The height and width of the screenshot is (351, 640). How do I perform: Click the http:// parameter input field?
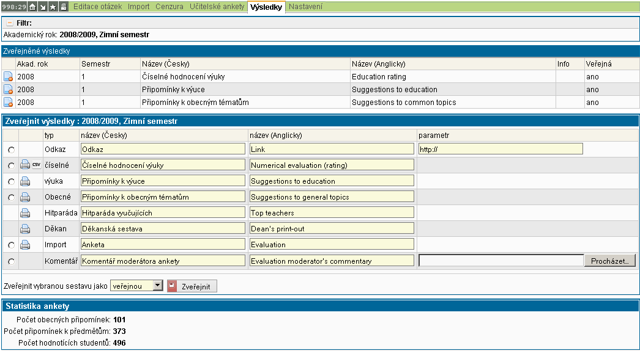point(500,149)
